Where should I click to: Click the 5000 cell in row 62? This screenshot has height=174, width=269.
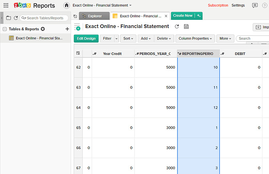pyautogui.click(x=156, y=67)
